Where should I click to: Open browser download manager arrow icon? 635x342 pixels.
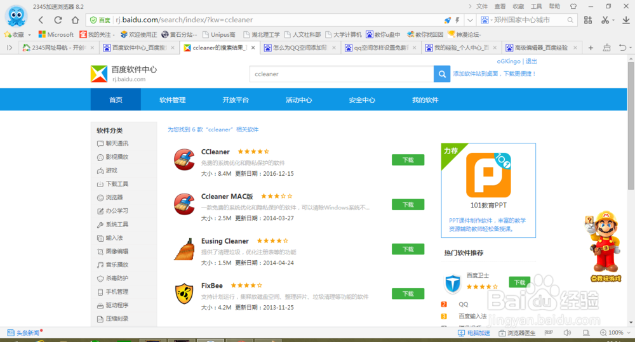[x=626, y=20]
